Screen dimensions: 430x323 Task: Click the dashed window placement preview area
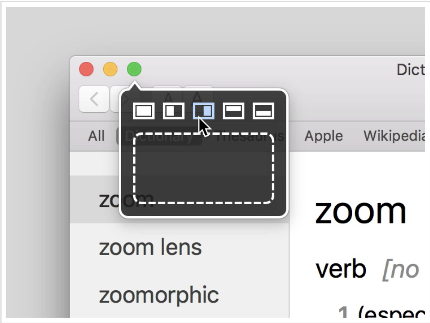[x=204, y=168]
